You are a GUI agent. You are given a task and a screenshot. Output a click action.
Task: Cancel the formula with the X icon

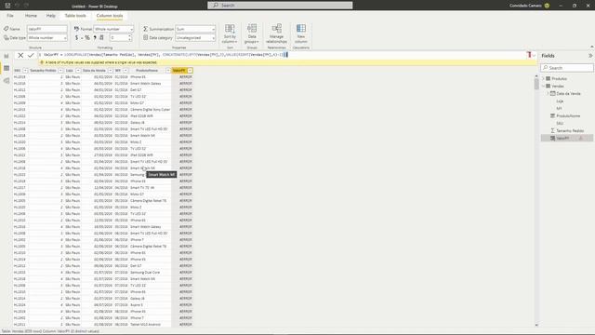click(20, 56)
